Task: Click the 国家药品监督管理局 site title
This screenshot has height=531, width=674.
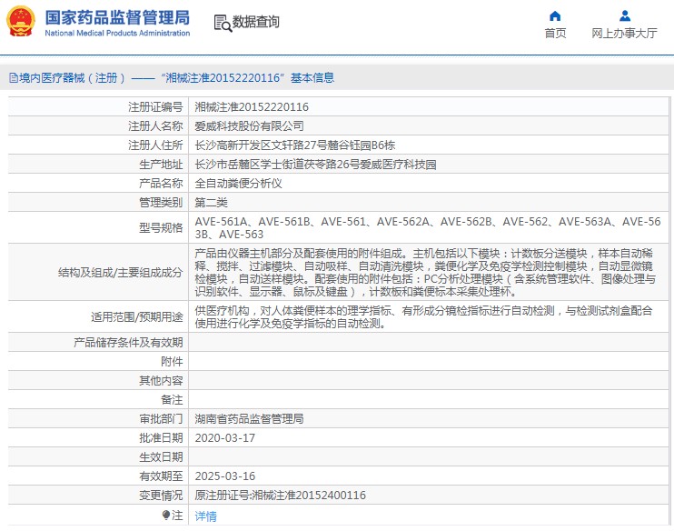Action: point(117,16)
